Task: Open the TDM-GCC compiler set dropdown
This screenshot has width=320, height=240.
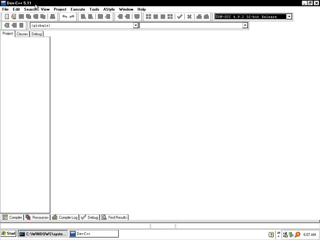Action: pyautogui.click(x=289, y=17)
